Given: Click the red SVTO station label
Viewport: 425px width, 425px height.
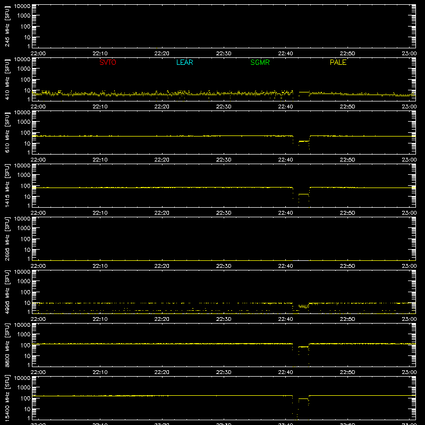Looking at the screenshot, I should pos(108,62).
